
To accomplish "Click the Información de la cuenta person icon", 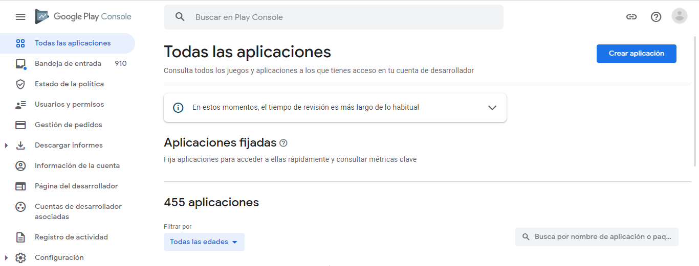I will (x=20, y=166).
